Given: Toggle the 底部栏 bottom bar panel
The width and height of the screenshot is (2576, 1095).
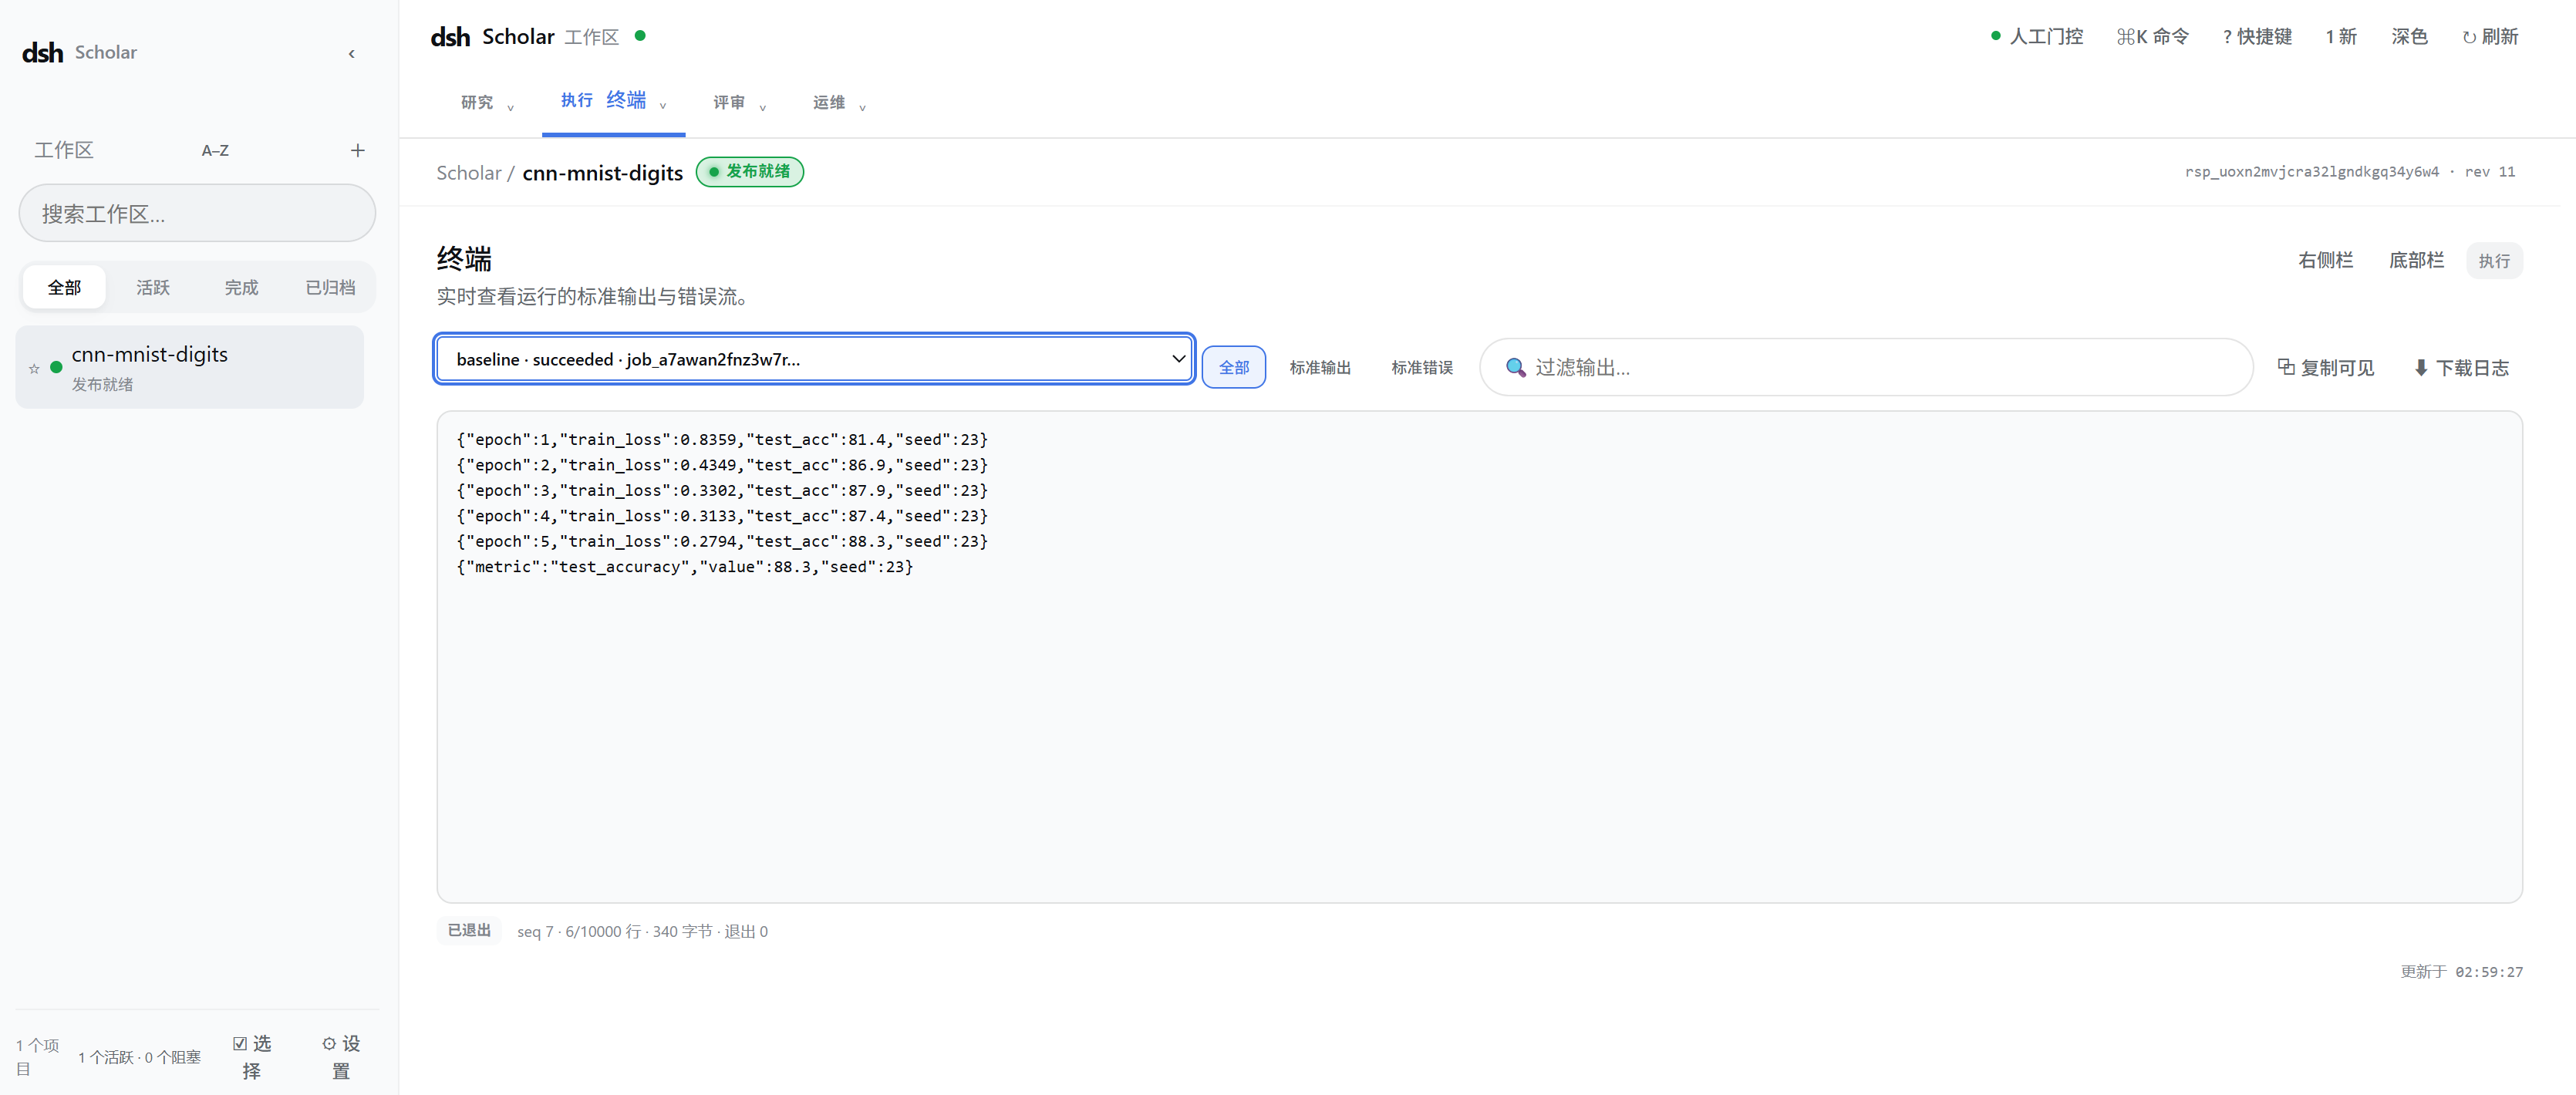Looking at the screenshot, I should tap(2416, 260).
